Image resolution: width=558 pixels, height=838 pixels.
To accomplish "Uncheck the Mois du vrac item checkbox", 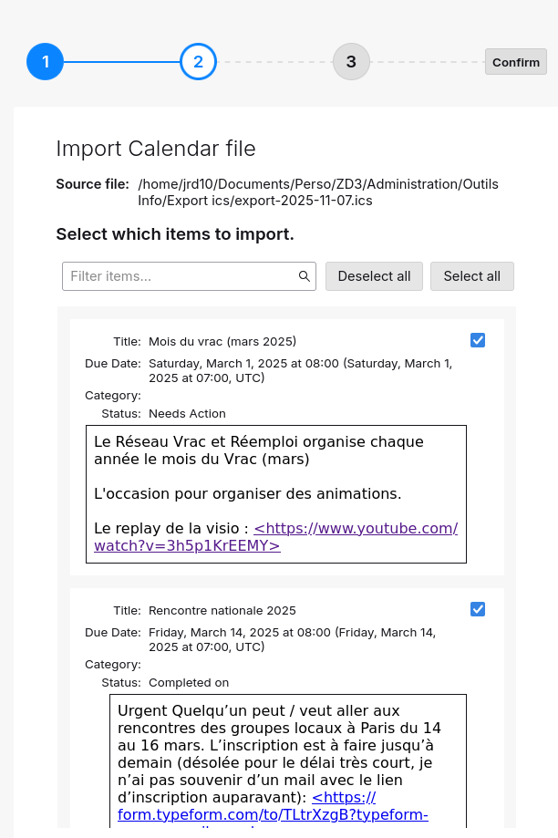I will click(x=478, y=340).
